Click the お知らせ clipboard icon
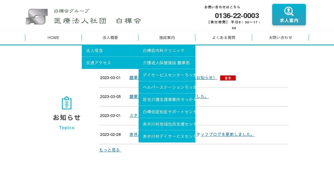The width and height of the screenshot is (334, 176). click(x=67, y=103)
